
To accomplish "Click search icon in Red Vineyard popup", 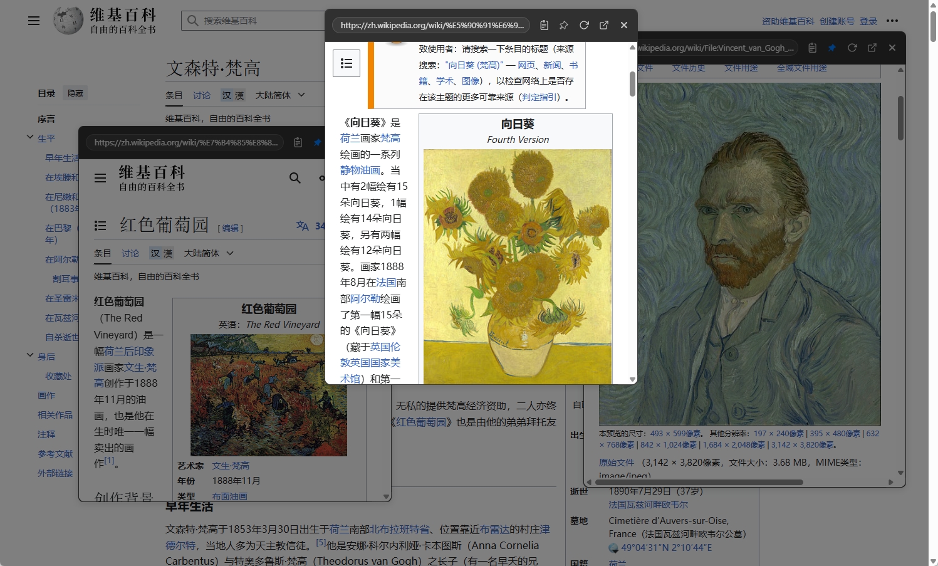I will [294, 178].
